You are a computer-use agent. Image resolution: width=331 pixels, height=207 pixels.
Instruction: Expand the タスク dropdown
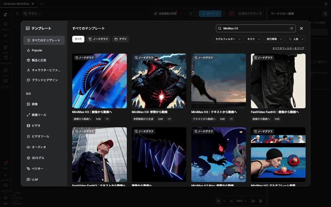pos(253,39)
